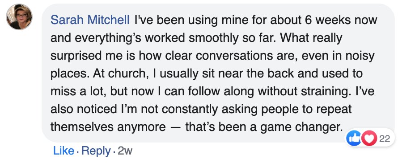Open the 2w comment timestamp
Screen dimensions: 398x163
tap(125, 151)
